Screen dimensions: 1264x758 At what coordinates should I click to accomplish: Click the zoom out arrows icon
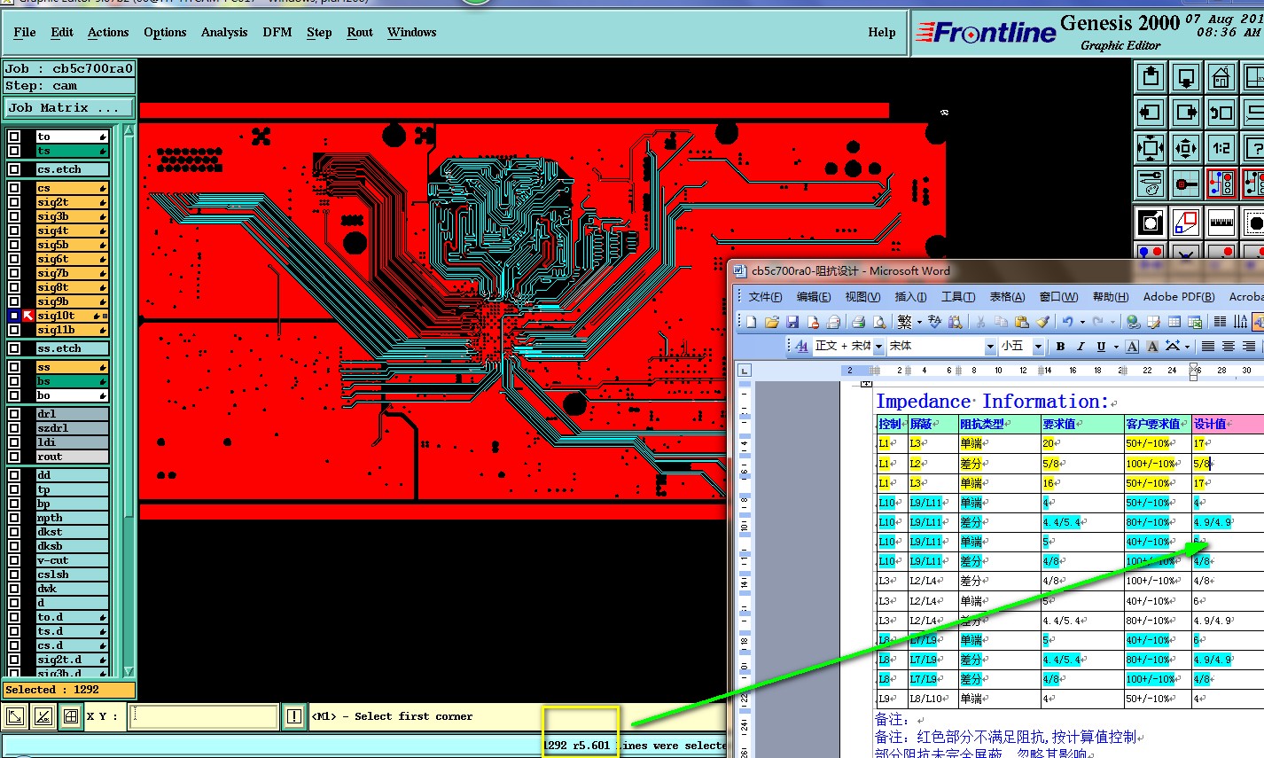pyautogui.click(x=1186, y=148)
